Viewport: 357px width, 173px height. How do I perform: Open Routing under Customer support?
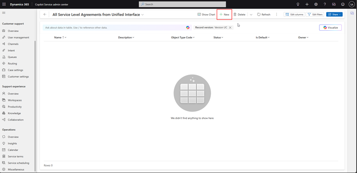pos(12,64)
